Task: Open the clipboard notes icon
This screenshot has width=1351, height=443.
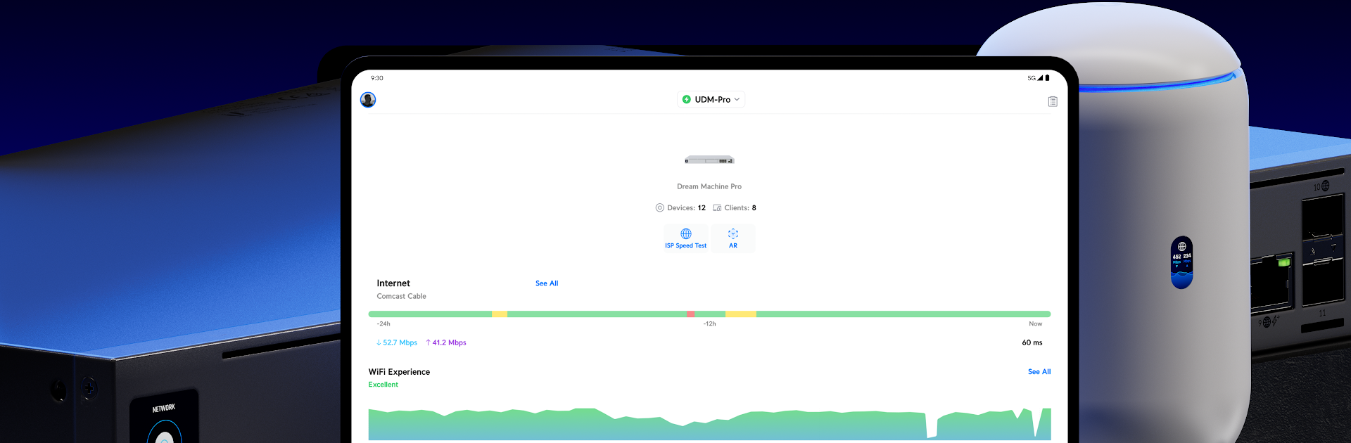Action: pos(1053,101)
